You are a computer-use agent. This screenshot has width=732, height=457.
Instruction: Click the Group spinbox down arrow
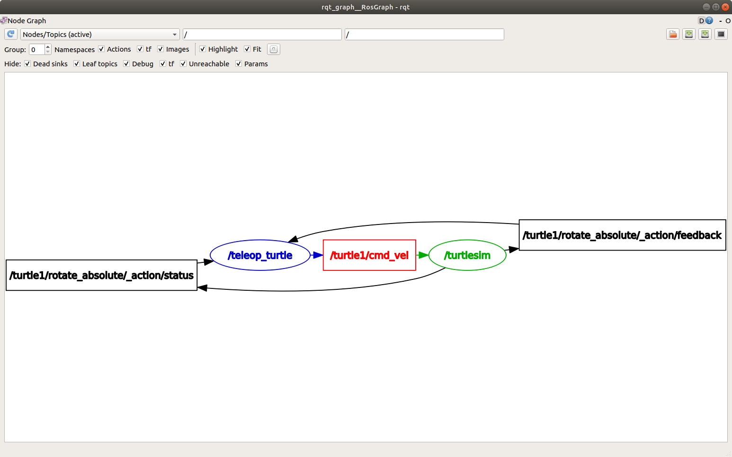coord(47,51)
